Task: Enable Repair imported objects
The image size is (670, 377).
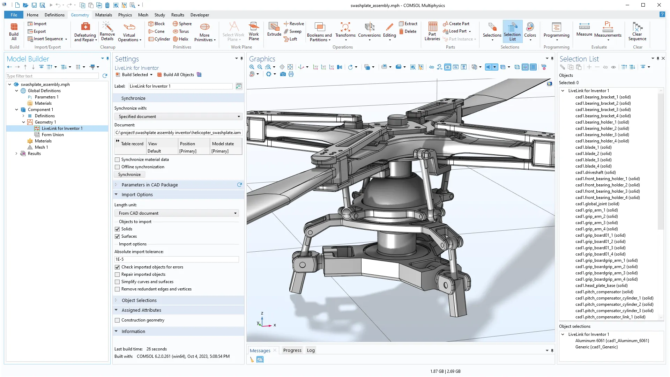Action: click(x=117, y=274)
